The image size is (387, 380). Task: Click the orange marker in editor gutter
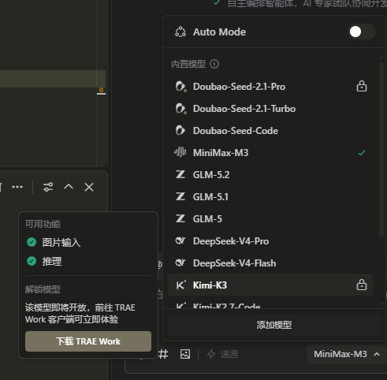pyautogui.click(x=101, y=90)
